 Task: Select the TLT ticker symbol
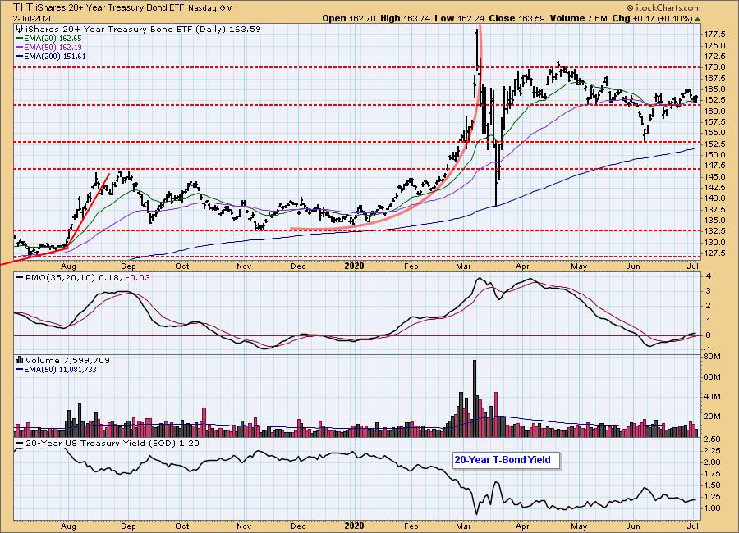pyautogui.click(x=23, y=7)
